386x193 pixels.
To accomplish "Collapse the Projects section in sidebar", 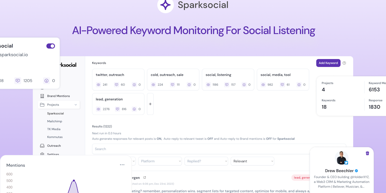I will pos(76,105).
